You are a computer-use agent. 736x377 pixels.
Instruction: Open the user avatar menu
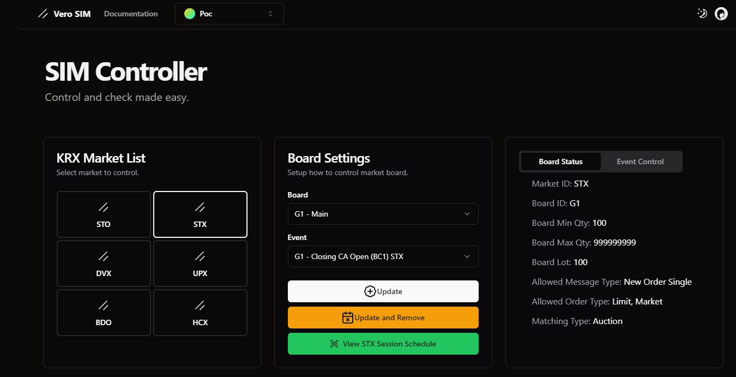(721, 14)
